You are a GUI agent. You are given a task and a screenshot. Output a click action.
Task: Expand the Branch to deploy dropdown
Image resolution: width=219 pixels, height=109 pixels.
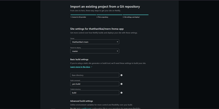pos(95,51)
